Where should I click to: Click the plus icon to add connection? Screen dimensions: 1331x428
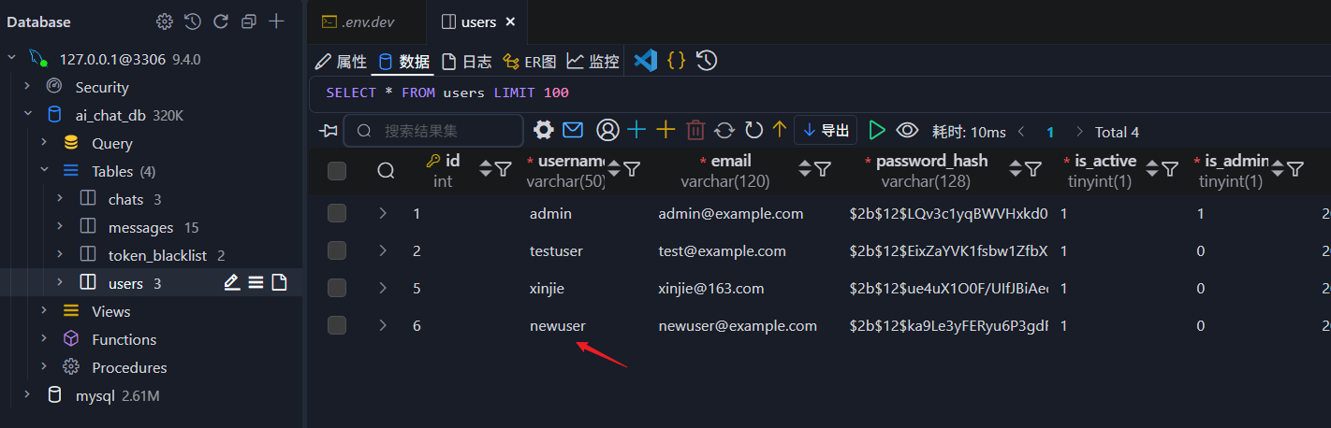276,21
